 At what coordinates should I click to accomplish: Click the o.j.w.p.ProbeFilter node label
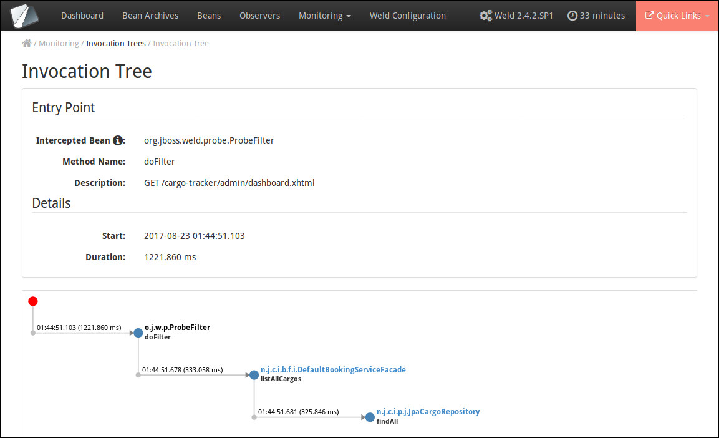click(177, 328)
